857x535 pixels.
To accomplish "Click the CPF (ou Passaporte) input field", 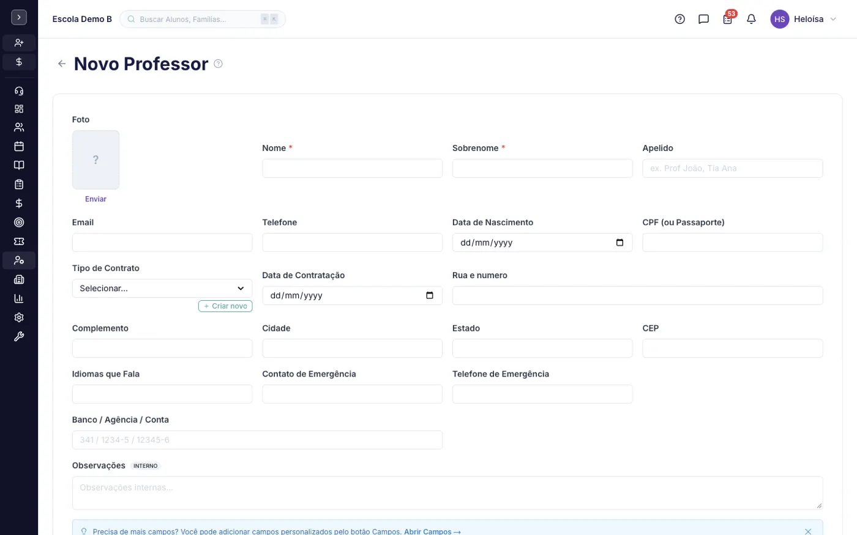I will coord(732,242).
